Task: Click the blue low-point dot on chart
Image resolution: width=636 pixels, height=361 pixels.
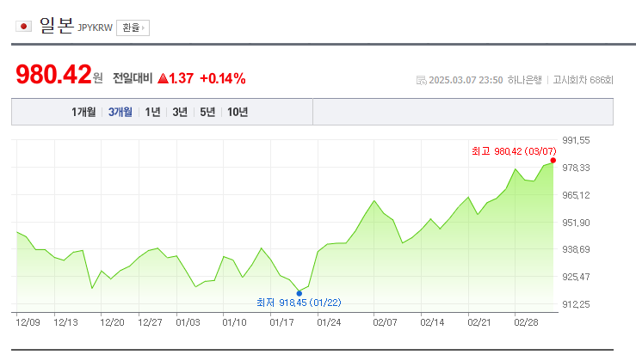Action: point(299,293)
